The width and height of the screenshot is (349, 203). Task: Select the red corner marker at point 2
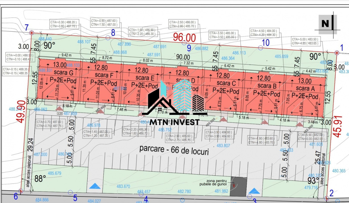click(327, 198)
